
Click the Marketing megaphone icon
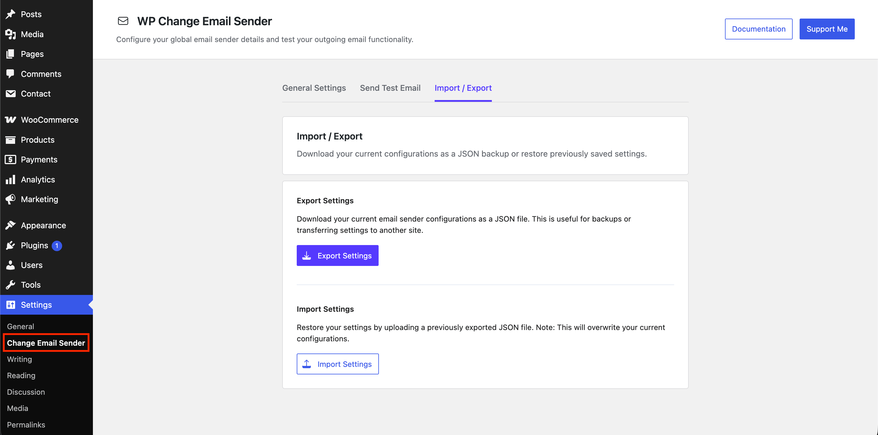[x=10, y=199]
